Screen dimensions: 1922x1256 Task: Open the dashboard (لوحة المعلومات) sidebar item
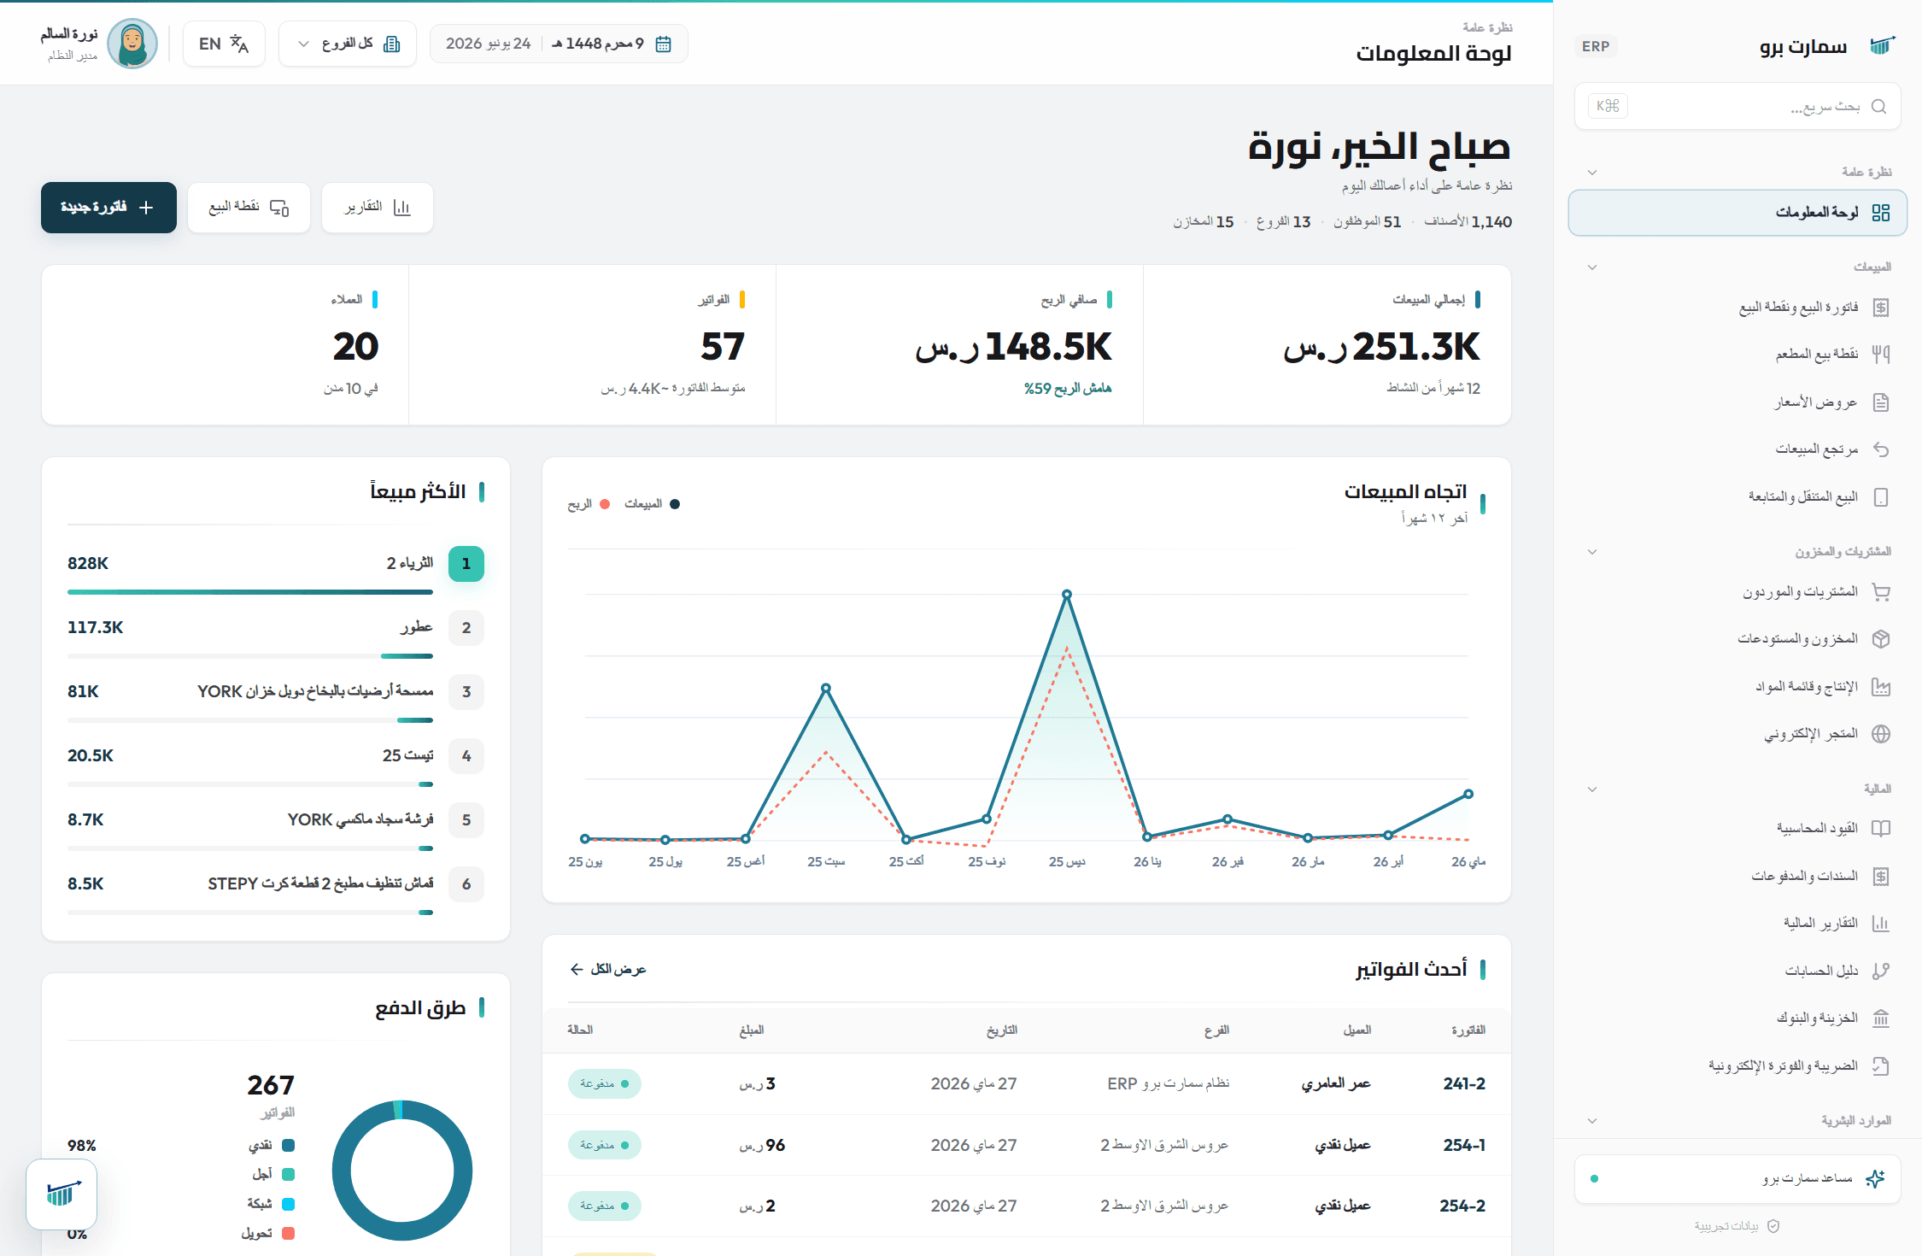(1737, 213)
